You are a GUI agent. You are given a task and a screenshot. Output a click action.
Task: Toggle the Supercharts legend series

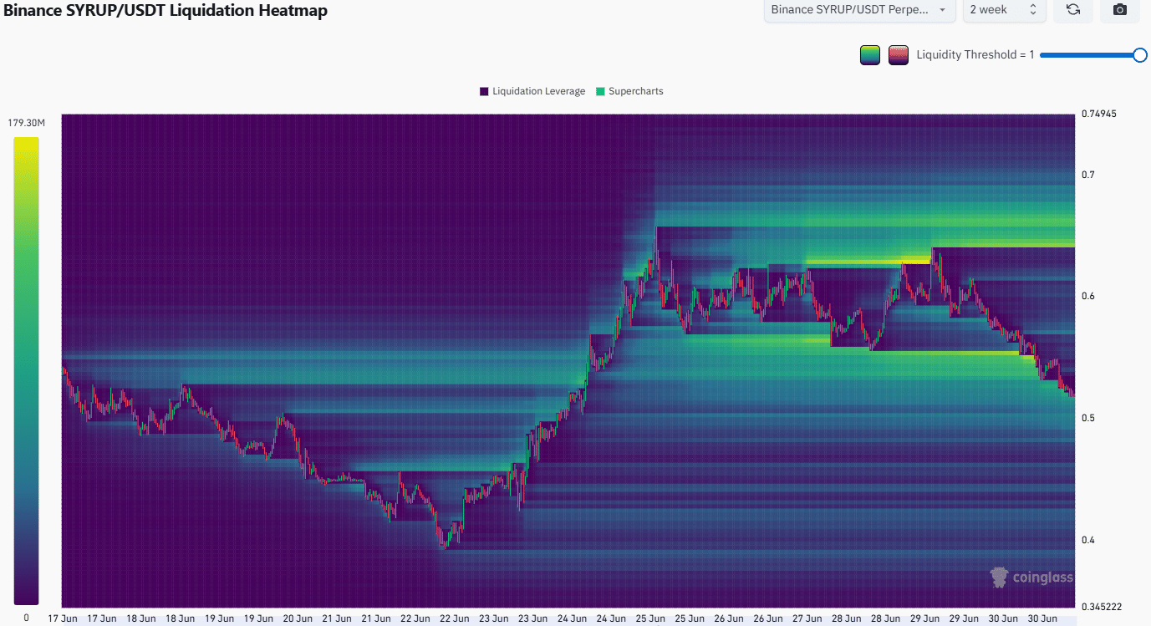(x=629, y=91)
